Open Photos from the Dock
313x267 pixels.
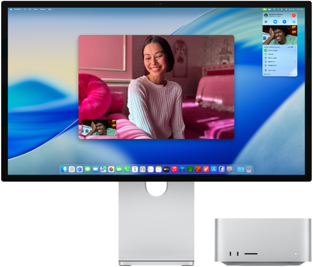point(111,169)
